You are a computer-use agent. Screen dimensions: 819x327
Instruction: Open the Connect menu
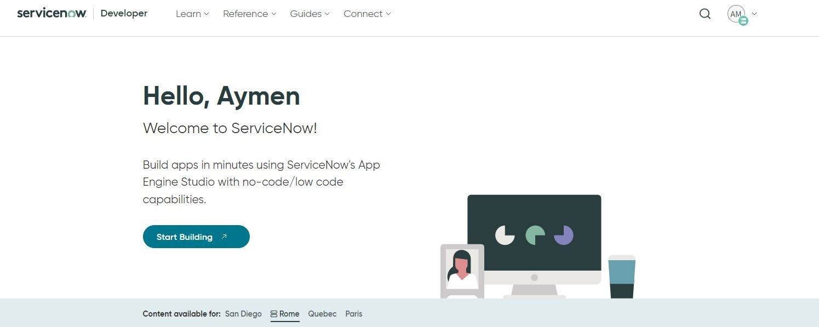[x=367, y=14]
